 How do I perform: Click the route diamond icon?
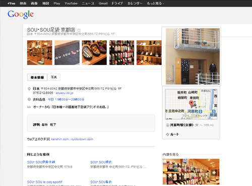pos(167,134)
